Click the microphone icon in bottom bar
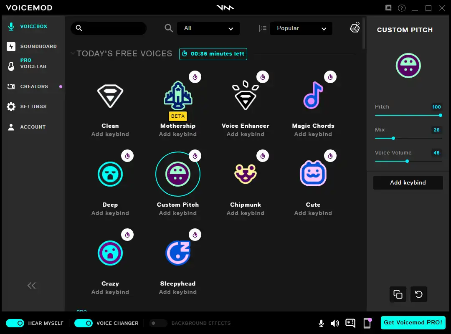 click(321, 324)
